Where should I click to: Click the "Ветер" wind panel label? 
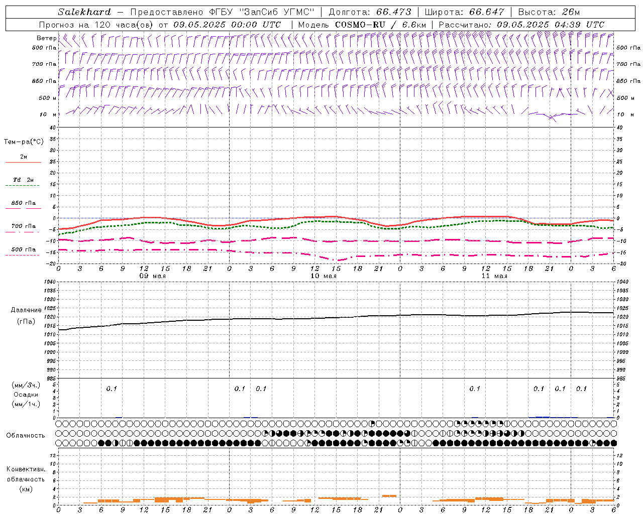click(46, 38)
